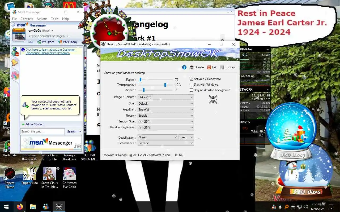
Task: Click the My Space icon in MSN Messenger
Action: tap(39, 42)
